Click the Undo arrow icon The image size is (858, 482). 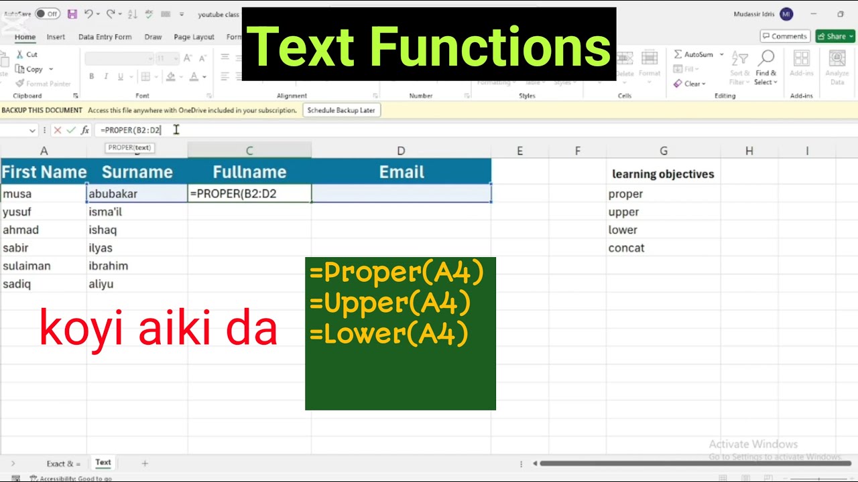pyautogui.click(x=90, y=14)
